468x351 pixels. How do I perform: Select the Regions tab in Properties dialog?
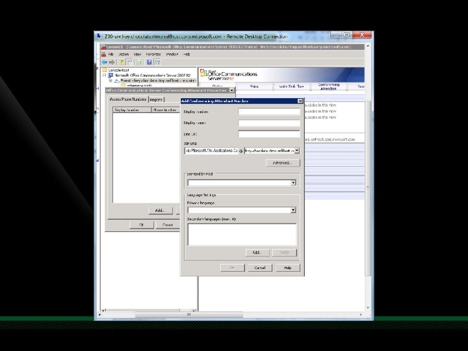156,99
